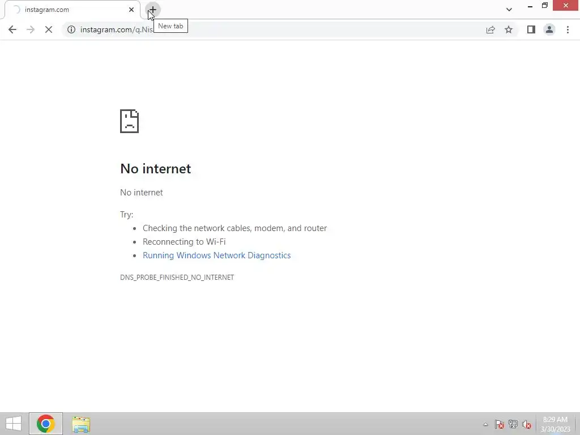Image resolution: width=580 pixels, height=435 pixels.
Task: Stop loading the page
Action: [49, 29]
